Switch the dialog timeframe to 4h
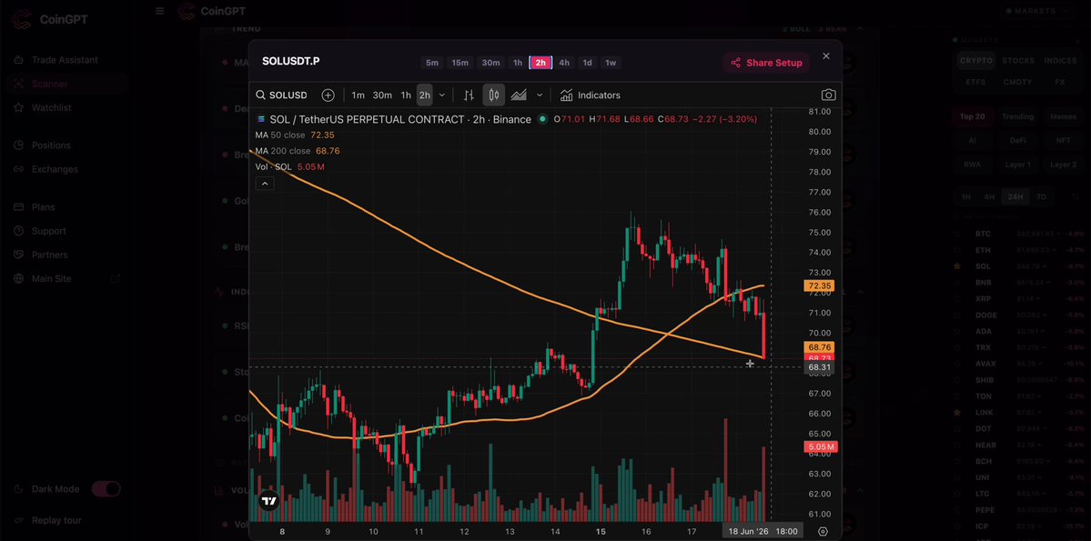 tap(564, 63)
